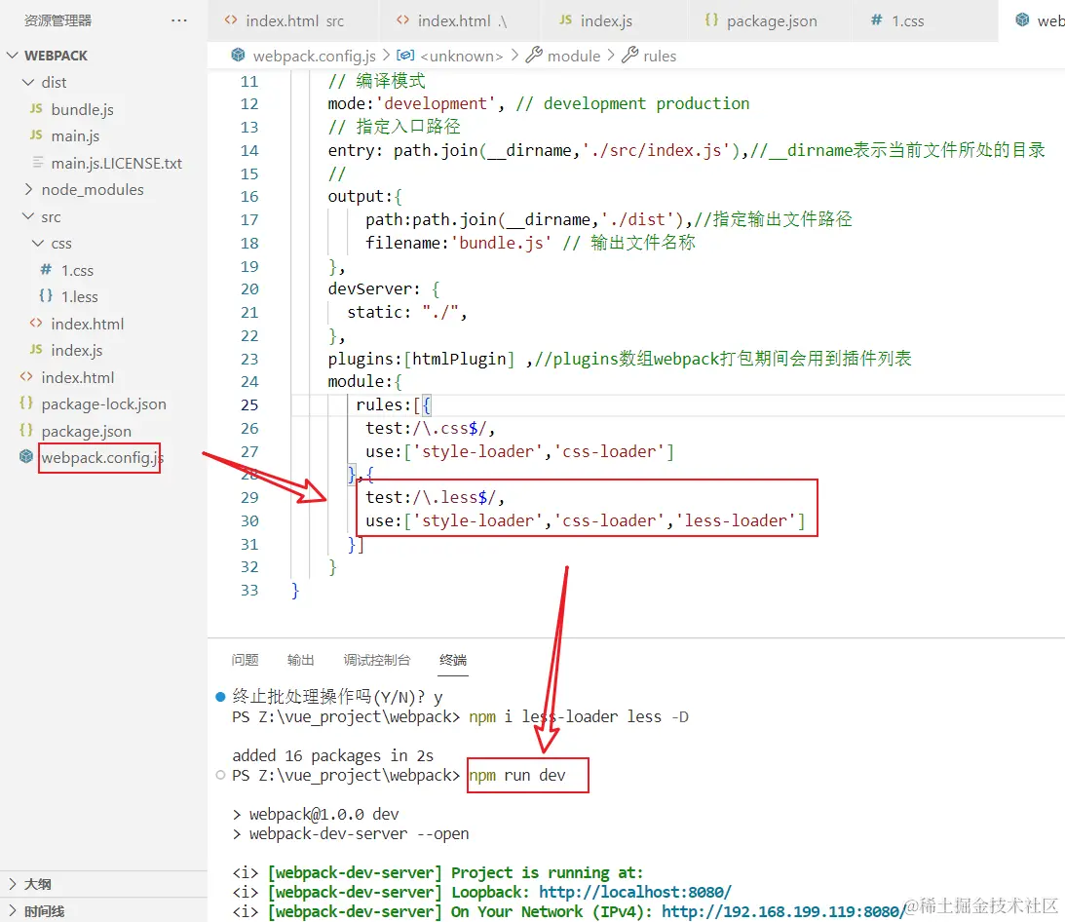
Task: Open explorer more actions ellipsis menu
Action: coord(179,20)
